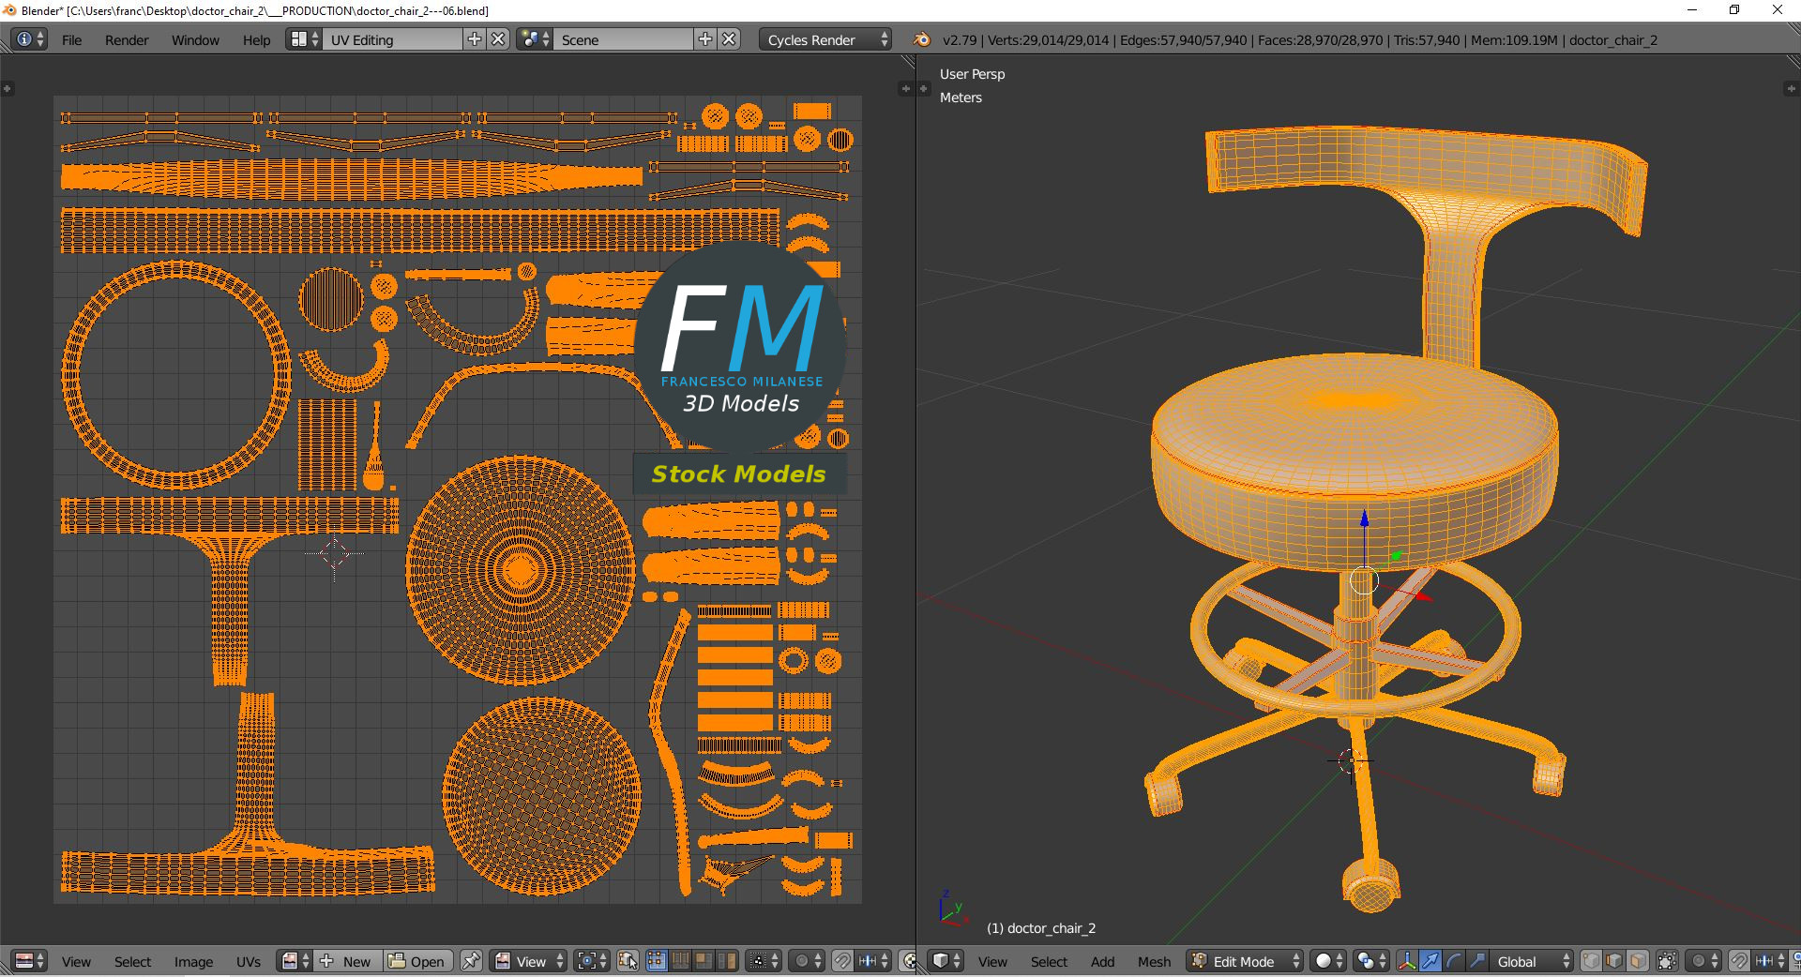Screen dimensions: 1801x977
Task: Select face select mode in 3D View
Action: point(1638,961)
